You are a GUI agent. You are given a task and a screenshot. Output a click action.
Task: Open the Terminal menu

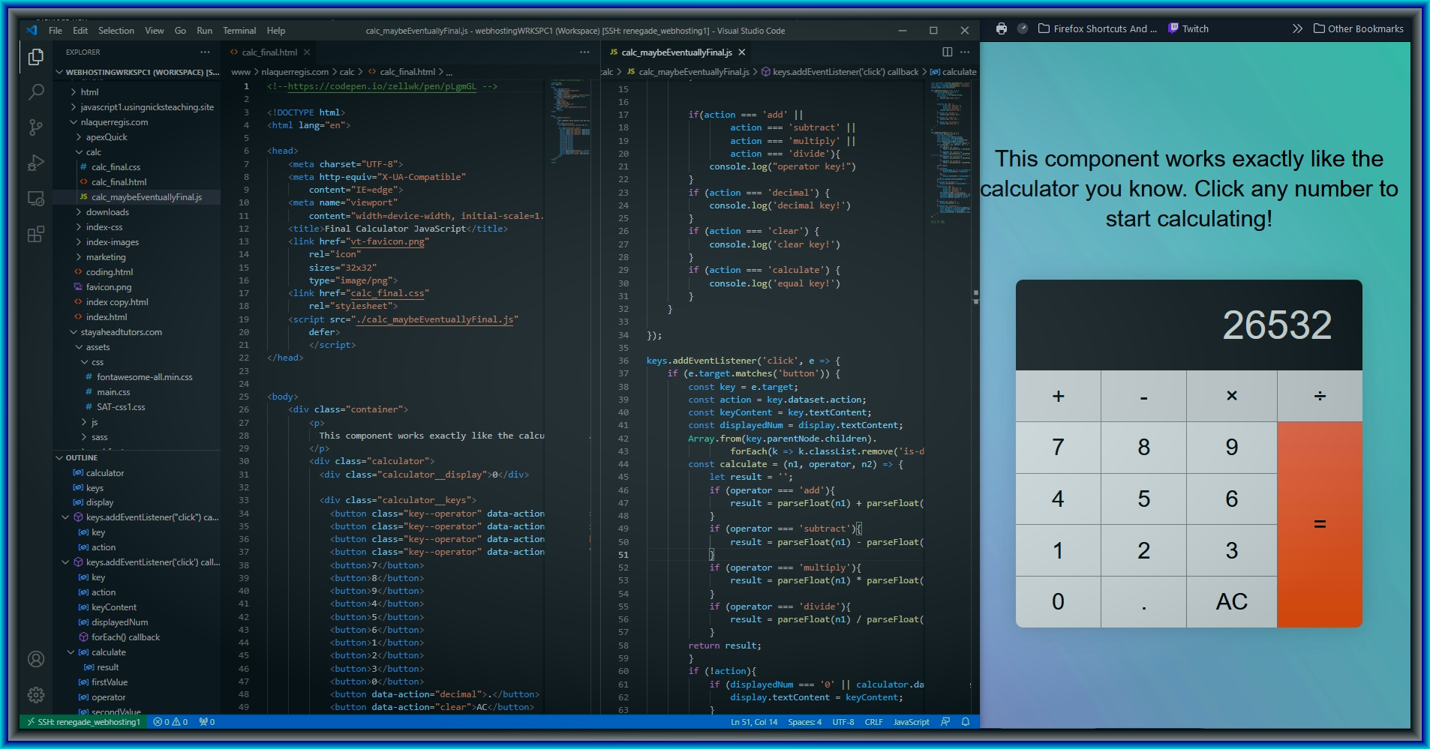[x=239, y=31]
